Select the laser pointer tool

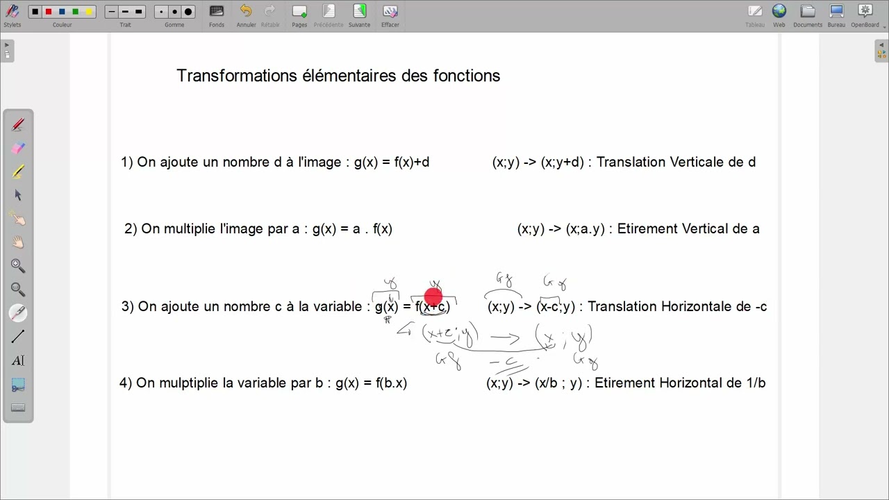[18, 313]
